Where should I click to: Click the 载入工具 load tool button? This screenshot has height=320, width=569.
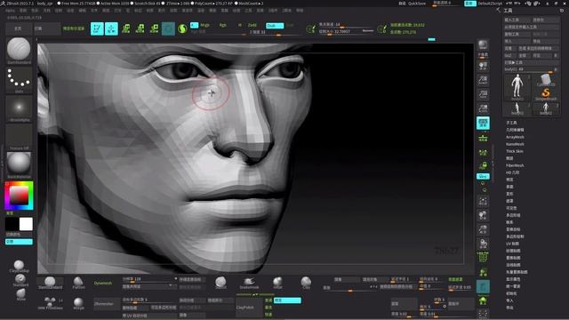point(516,20)
